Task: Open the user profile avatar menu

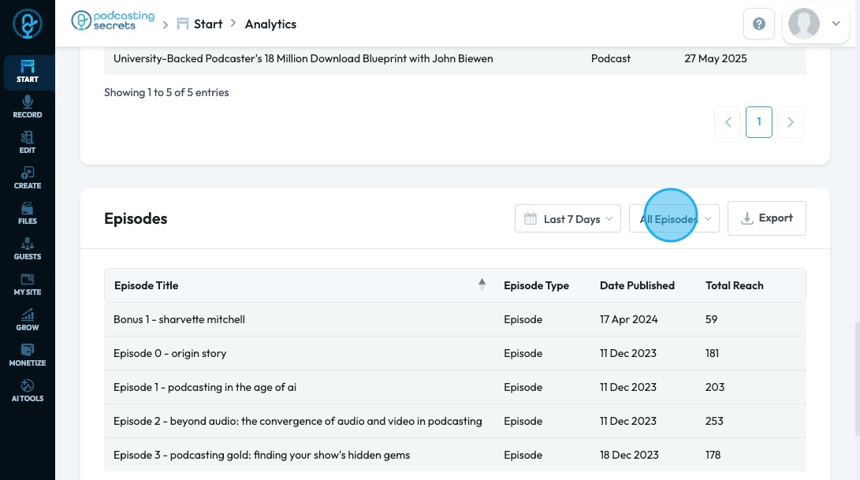Action: point(815,24)
